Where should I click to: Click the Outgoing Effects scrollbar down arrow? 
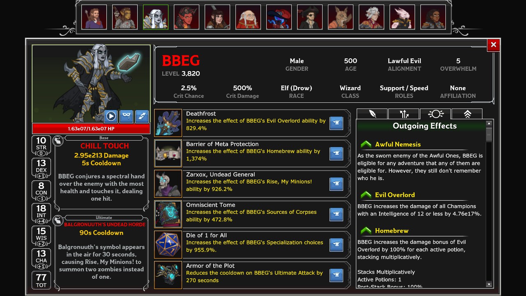489,284
